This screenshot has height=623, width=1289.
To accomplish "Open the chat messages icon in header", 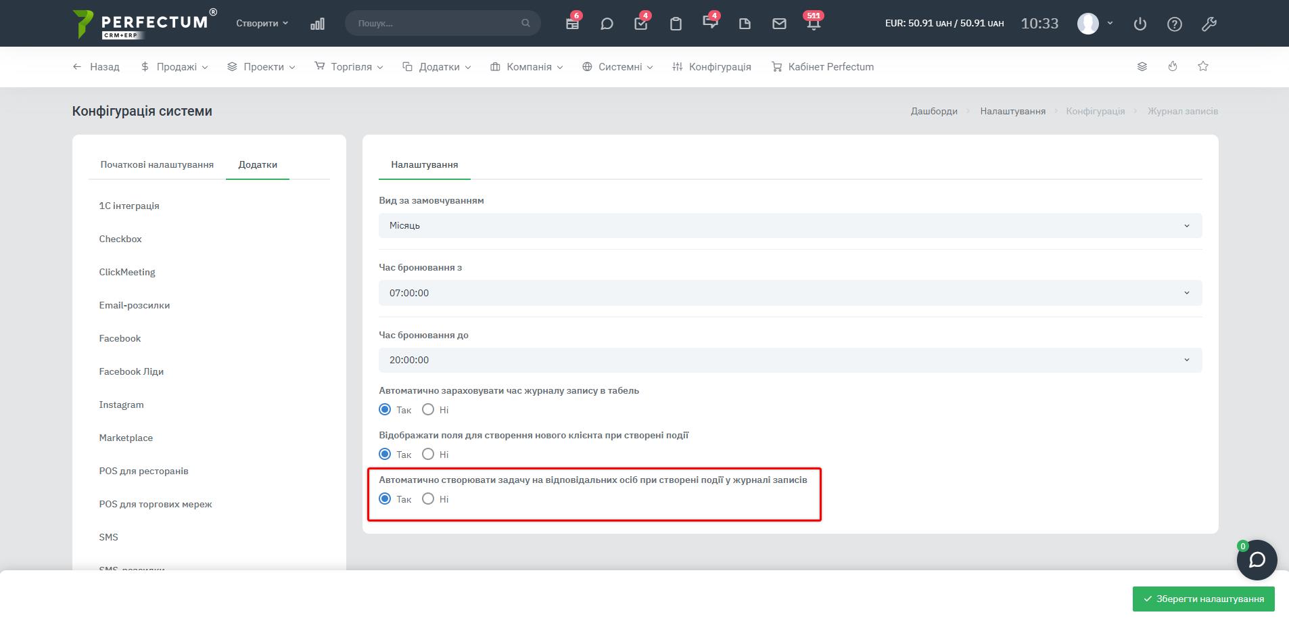I will 607,24.
